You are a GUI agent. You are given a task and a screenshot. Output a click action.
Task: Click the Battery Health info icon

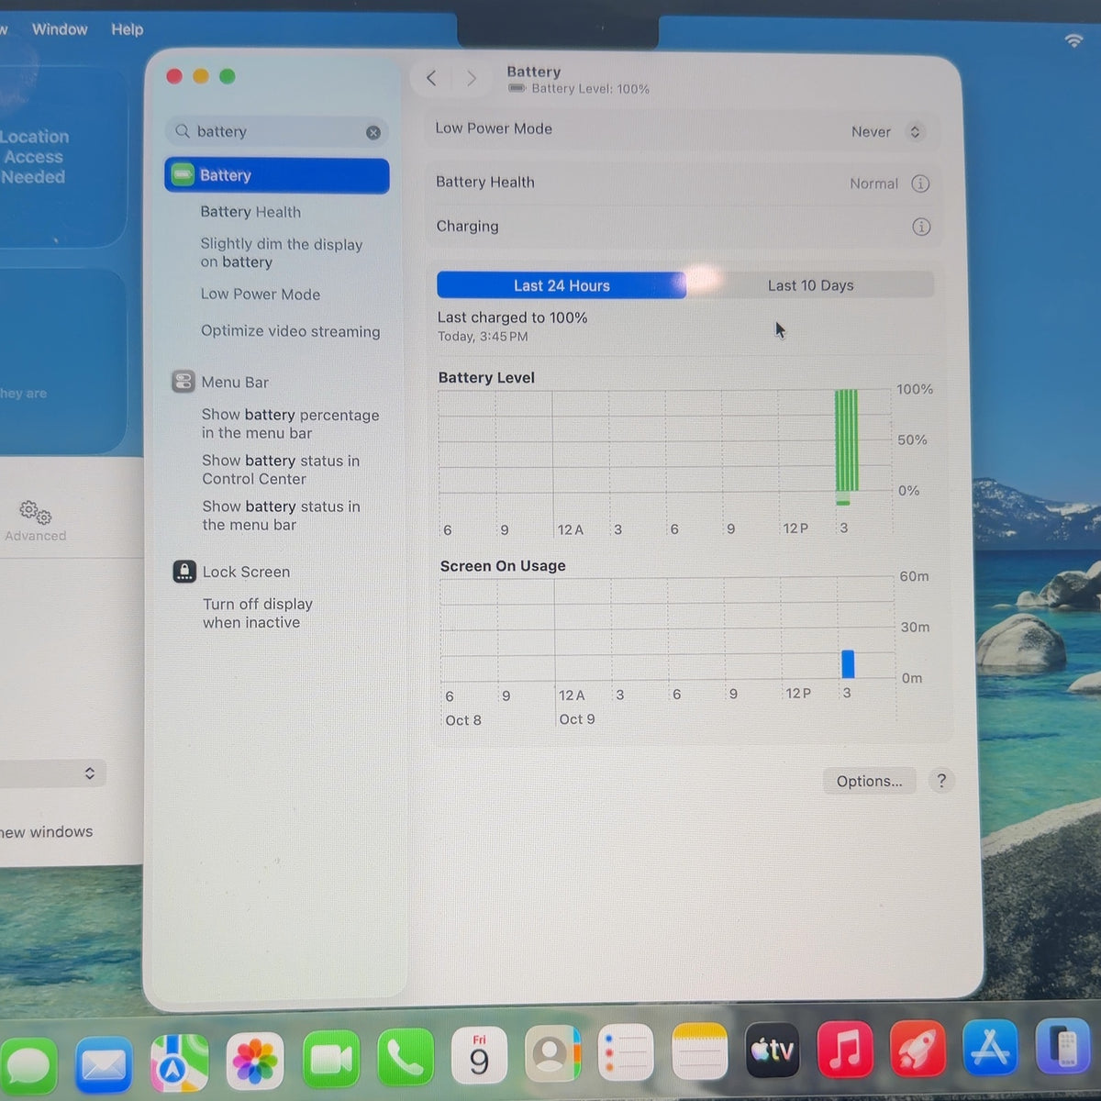(920, 183)
